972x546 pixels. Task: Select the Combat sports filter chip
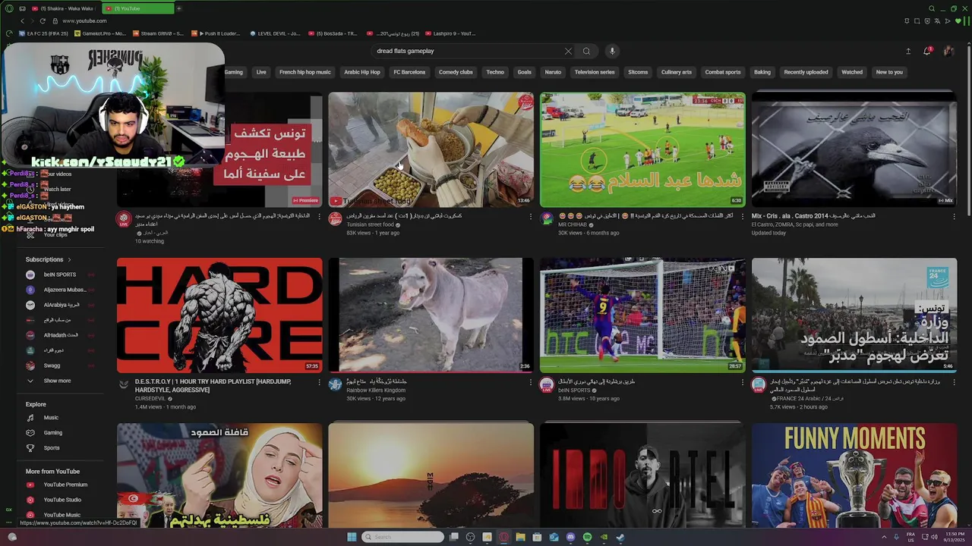pos(723,72)
